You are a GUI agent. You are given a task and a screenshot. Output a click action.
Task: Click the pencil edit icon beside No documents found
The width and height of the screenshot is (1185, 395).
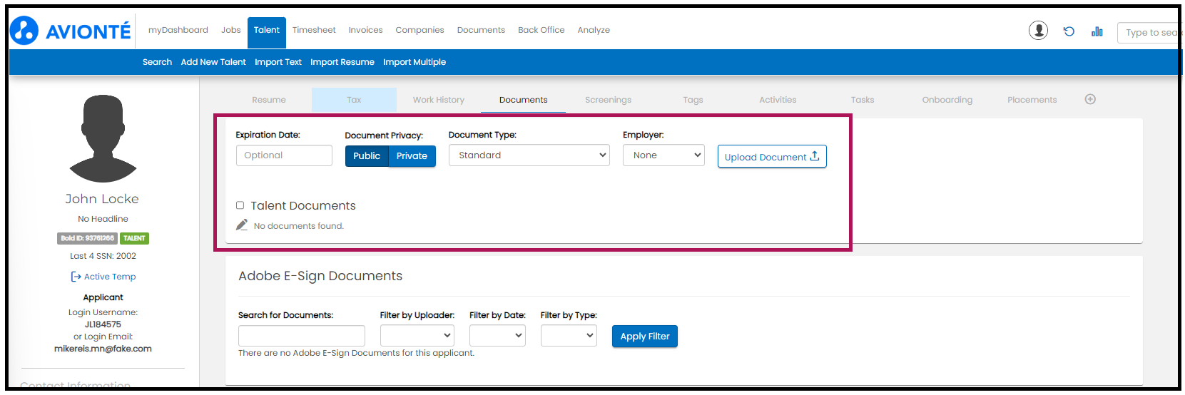(x=242, y=225)
